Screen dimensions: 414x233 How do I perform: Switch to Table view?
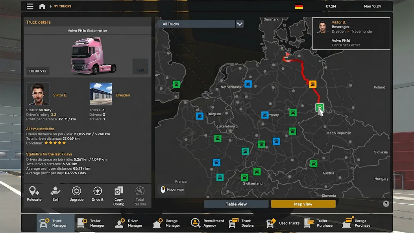236,204
